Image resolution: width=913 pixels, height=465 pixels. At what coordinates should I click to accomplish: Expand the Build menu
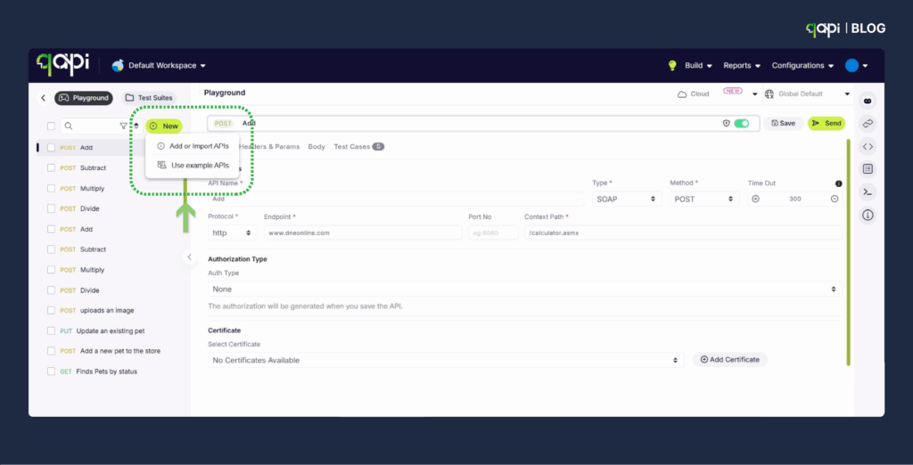coord(698,66)
